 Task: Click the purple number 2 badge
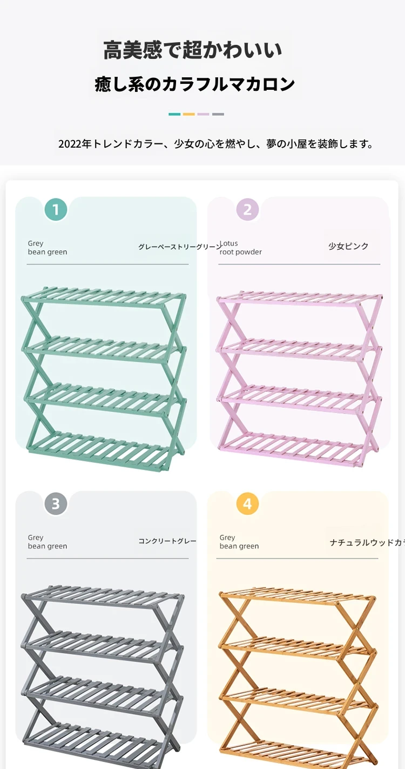(247, 209)
